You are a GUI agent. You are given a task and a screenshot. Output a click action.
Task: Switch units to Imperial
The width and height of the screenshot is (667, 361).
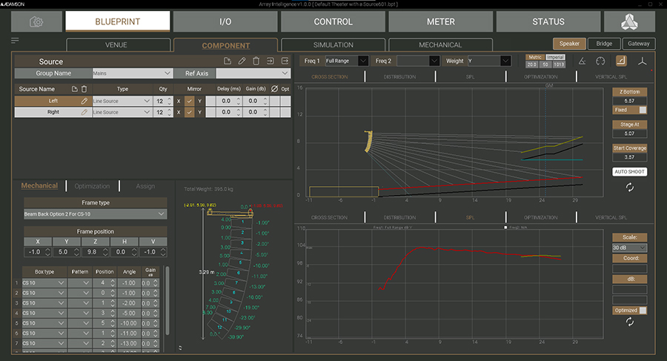tap(555, 57)
